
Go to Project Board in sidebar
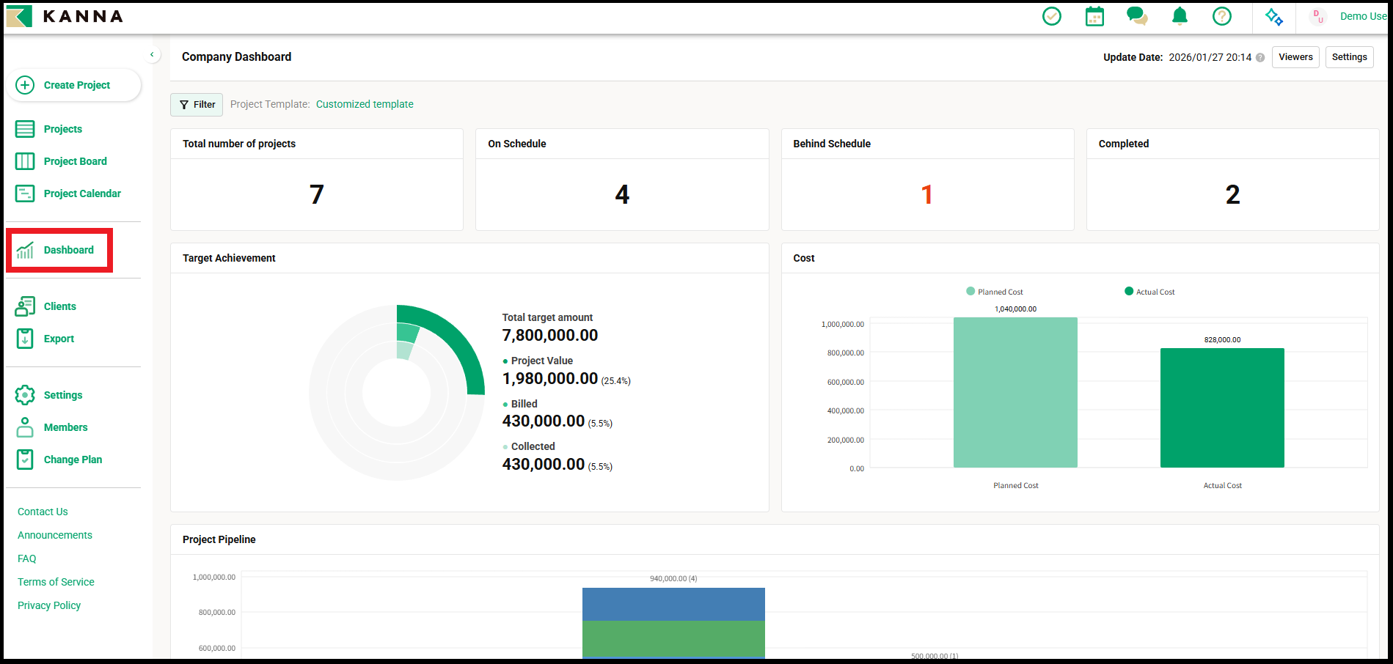(75, 161)
